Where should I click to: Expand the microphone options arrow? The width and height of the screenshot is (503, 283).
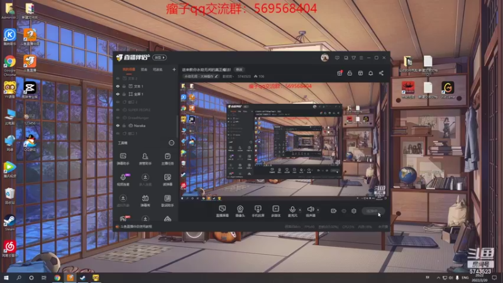click(300, 210)
